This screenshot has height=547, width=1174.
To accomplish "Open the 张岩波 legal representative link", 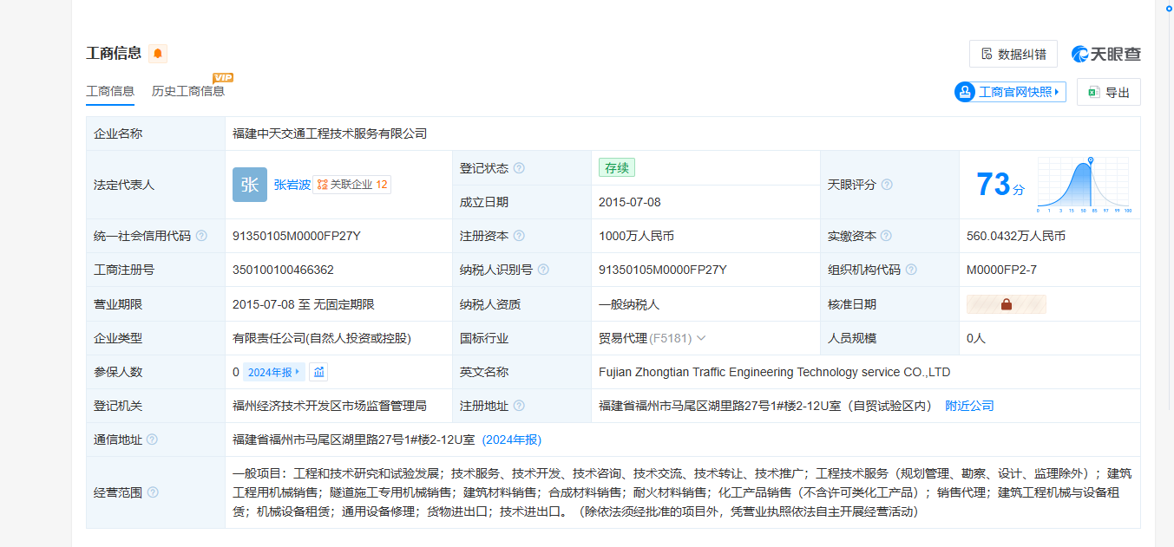I will point(292,185).
